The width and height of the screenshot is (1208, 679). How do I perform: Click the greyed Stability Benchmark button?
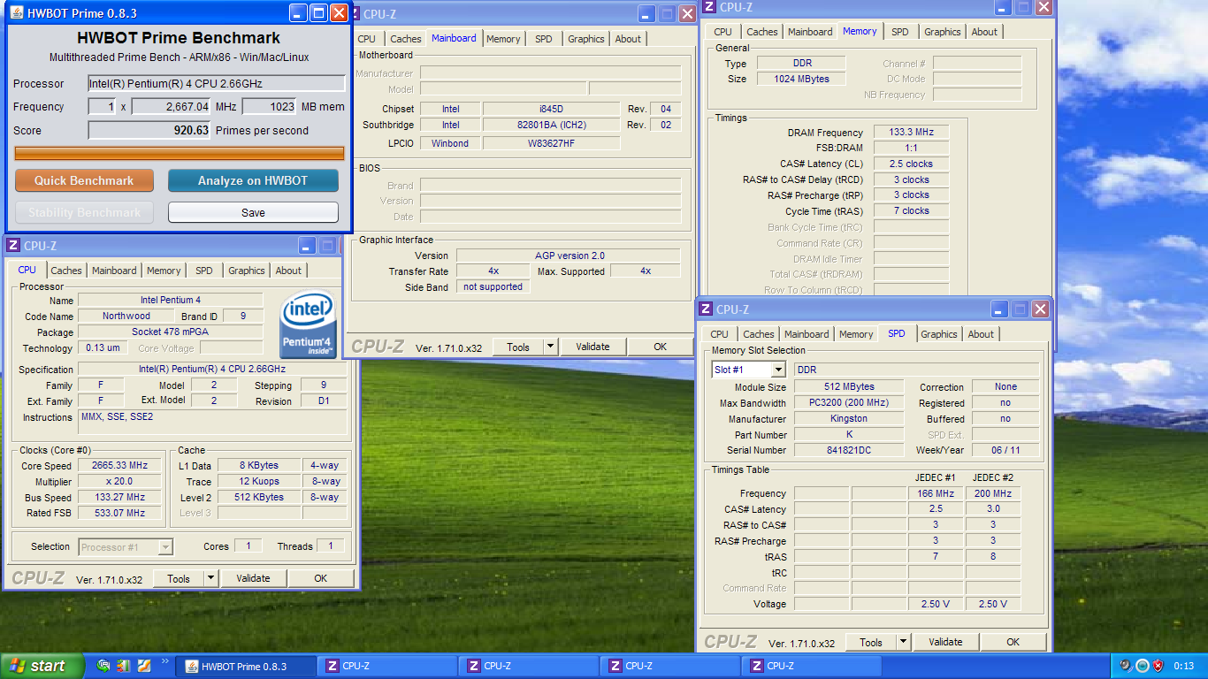click(x=84, y=212)
